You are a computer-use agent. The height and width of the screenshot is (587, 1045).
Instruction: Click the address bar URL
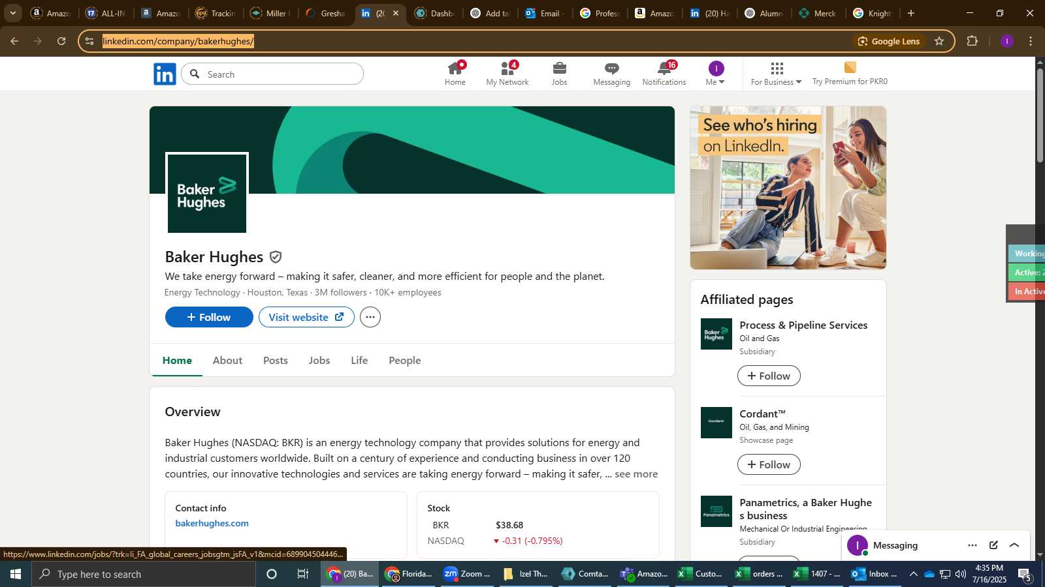pyautogui.click(x=178, y=41)
